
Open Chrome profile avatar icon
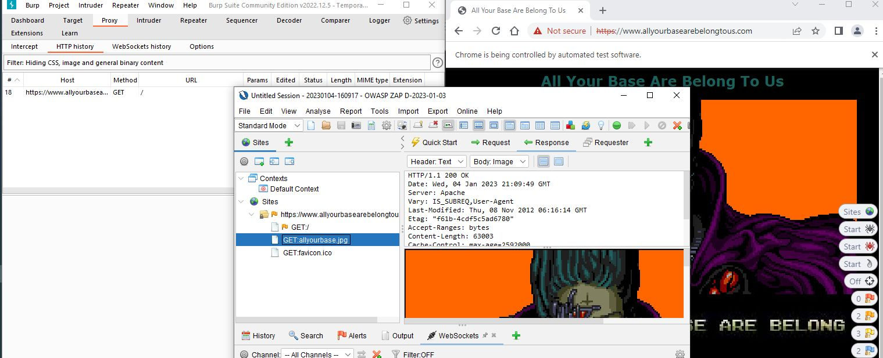click(x=857, y=31)
